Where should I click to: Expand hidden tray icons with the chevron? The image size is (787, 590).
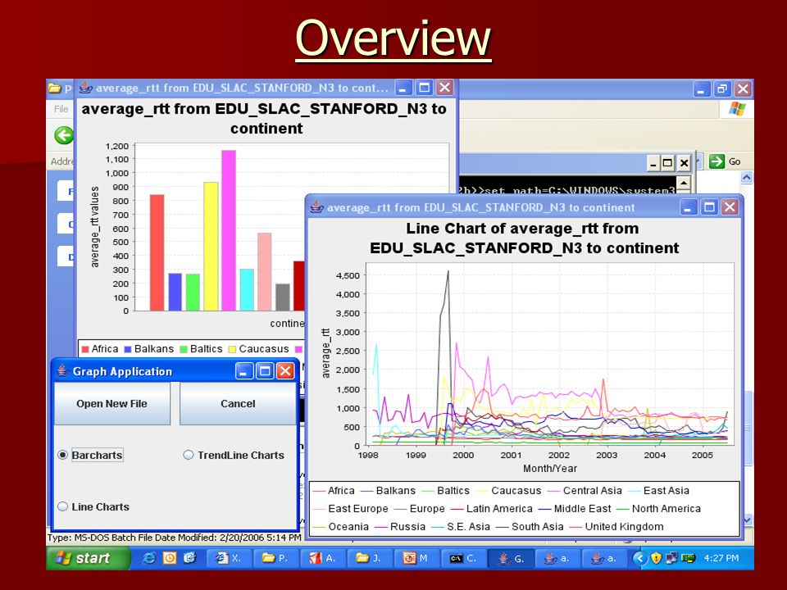pos(640,558)
